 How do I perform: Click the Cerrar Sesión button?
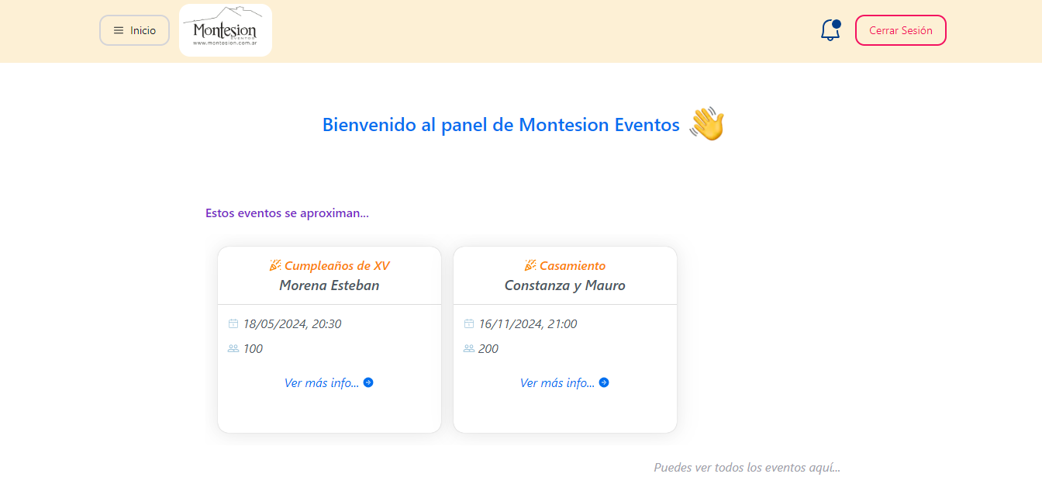coord(901,30)
